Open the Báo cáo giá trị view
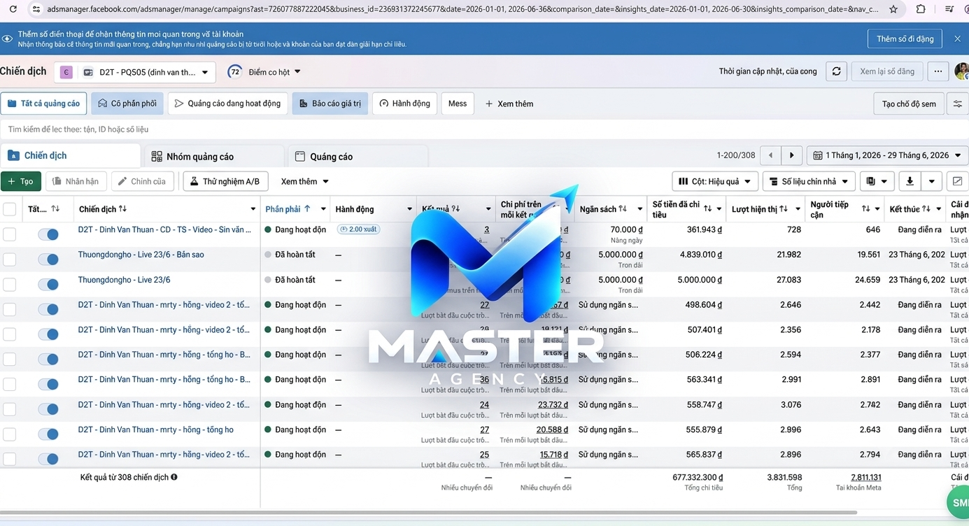This screenshot has height=526, width=969. coord(330,104)
